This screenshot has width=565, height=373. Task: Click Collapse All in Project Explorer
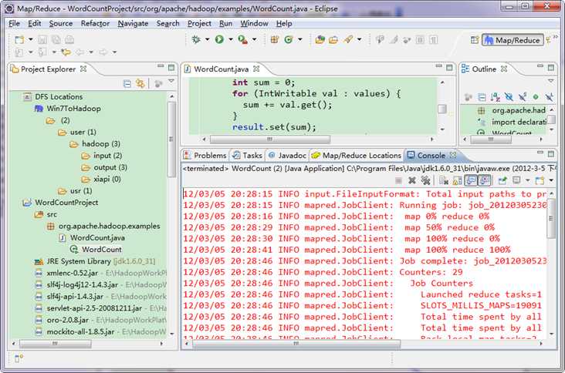[x=127, y=83]
